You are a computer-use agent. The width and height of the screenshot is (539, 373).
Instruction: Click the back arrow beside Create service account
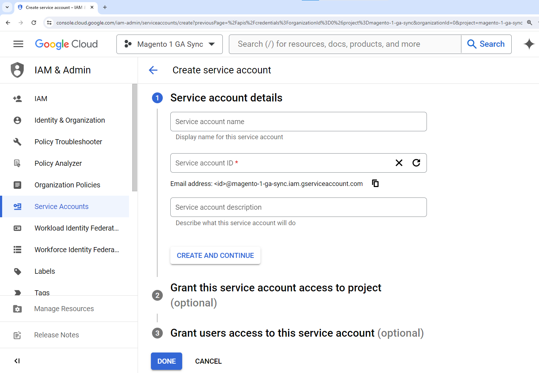click(153, 70)
